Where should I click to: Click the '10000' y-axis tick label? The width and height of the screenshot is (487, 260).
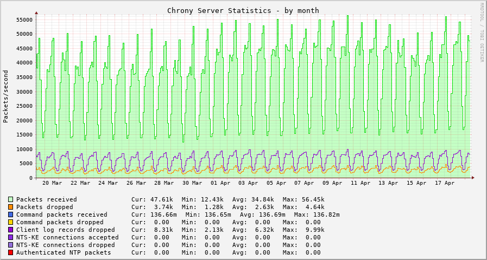click(24, 149)
